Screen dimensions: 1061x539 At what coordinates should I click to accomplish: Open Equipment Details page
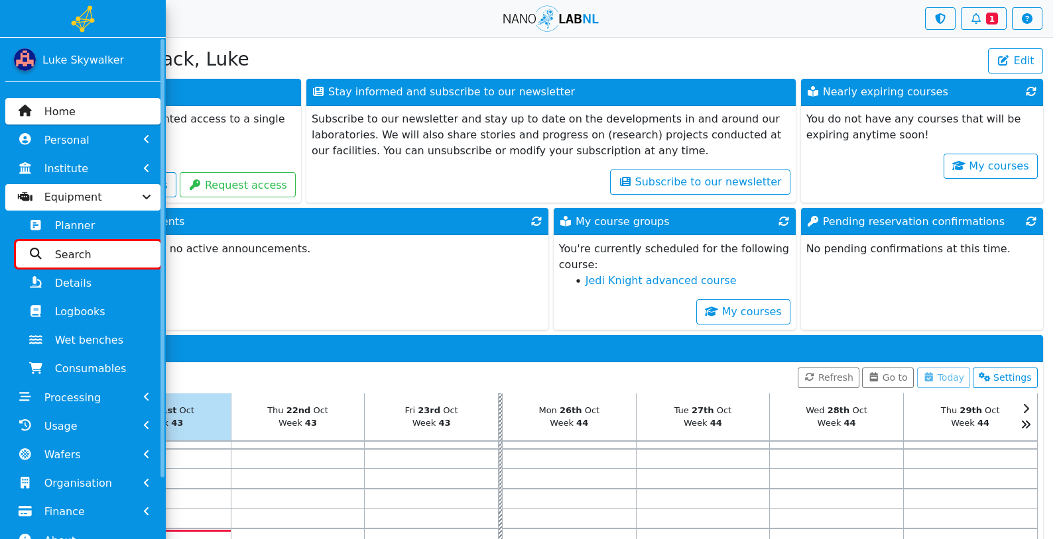coord(88,283)
